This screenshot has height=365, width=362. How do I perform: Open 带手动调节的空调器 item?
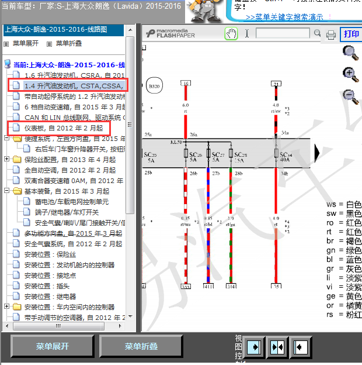click(75, 318)
